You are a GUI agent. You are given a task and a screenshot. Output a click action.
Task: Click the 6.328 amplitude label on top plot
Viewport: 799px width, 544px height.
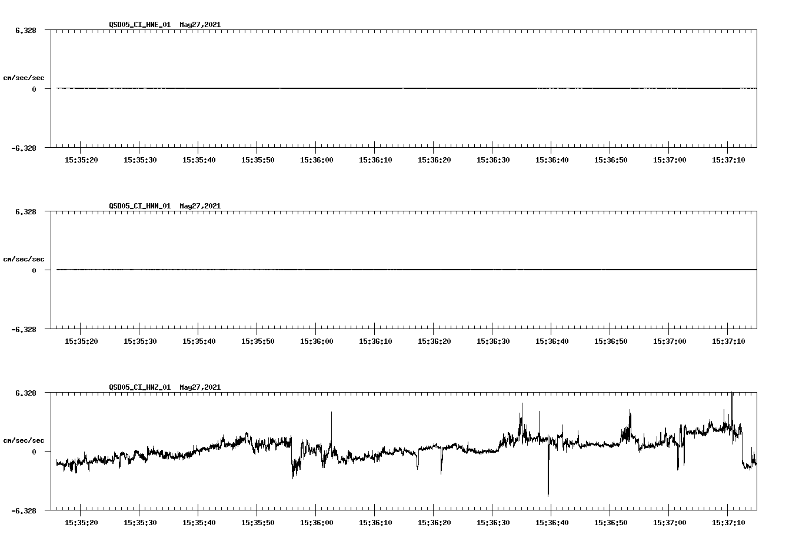click(x=27, y=29)
